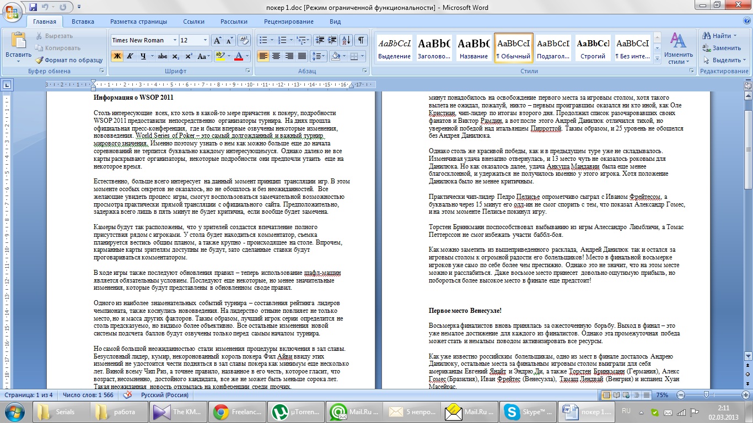Cut selection with Вырезать

(55, 36)
